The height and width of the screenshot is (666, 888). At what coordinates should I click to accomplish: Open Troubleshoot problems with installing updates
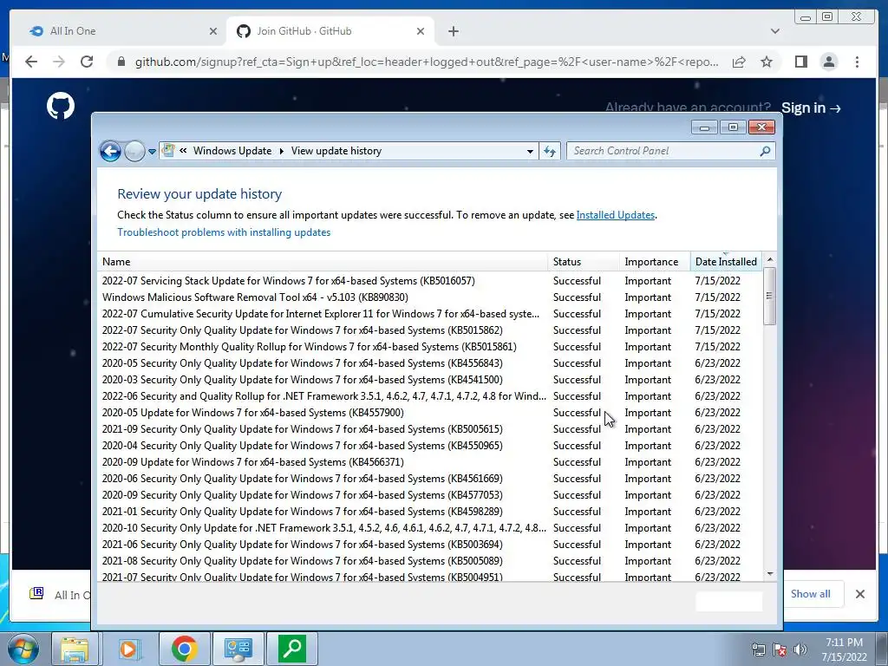[x=224, y=232]
